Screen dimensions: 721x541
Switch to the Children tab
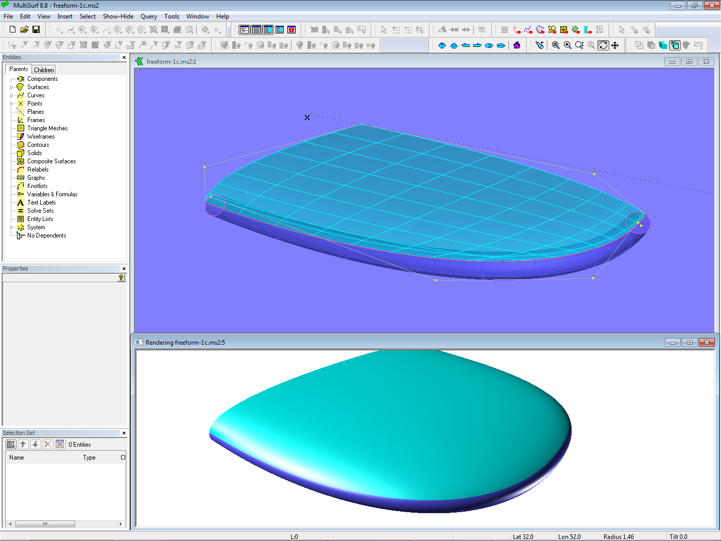[x=44, y=70]
